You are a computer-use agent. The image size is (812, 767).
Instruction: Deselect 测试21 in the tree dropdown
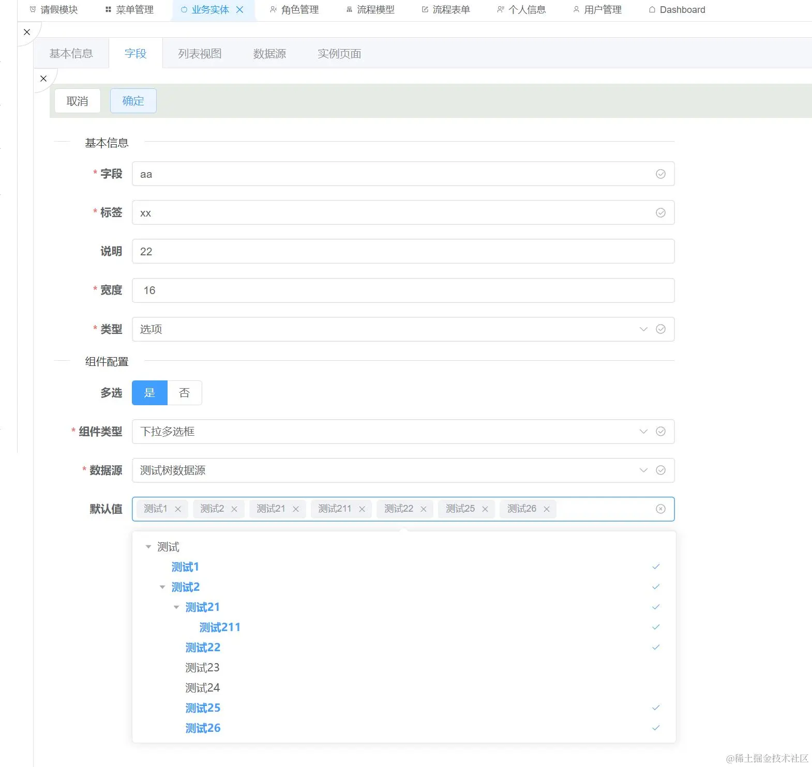coord(203,607)
